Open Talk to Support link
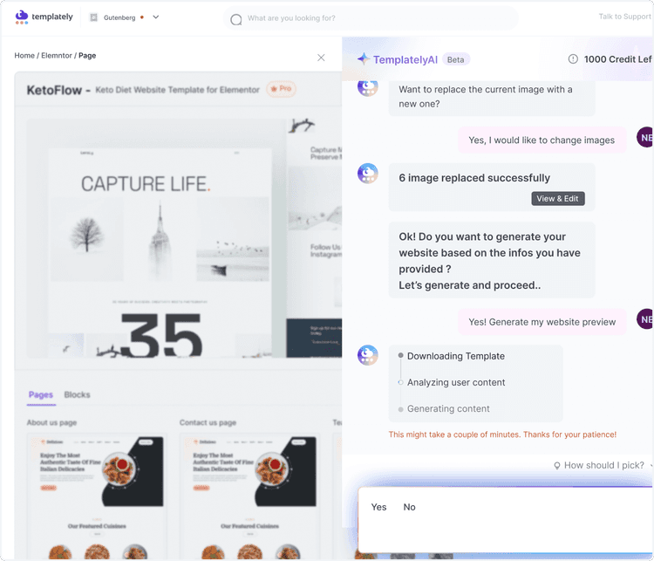The image size is (654, 561). (x=624, y=17)
